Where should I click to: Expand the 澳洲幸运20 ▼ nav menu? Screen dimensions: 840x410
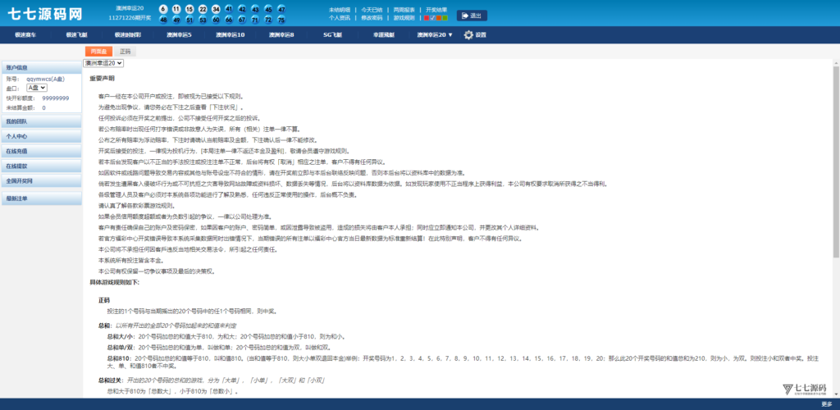click(x=435, y=34)
